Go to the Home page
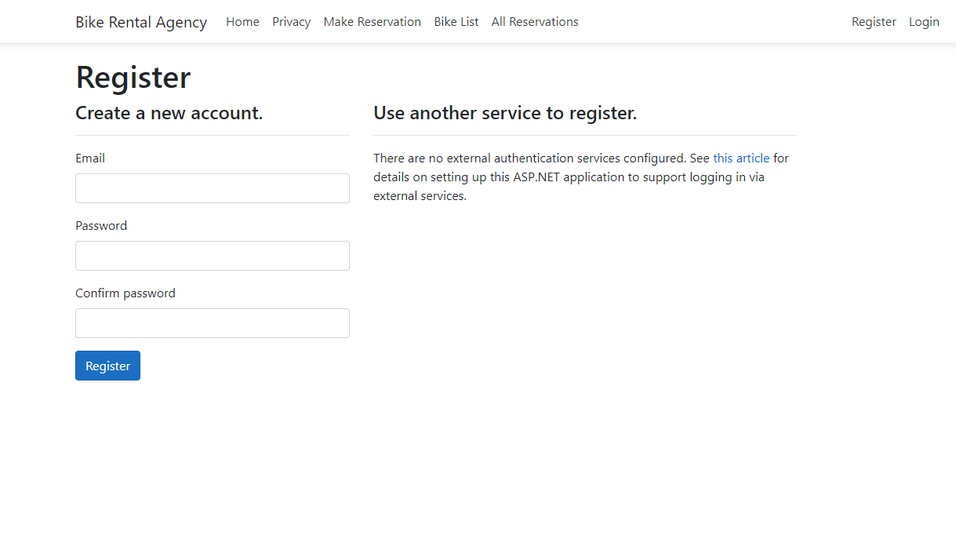Image resolution: width=956 pixels, height=557 pixels. coord(242,22)
